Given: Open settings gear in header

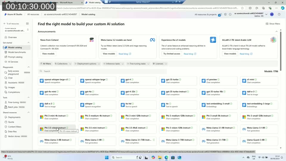Looking at the screenshot, I should pyautogui.click(x=226, y=14).
